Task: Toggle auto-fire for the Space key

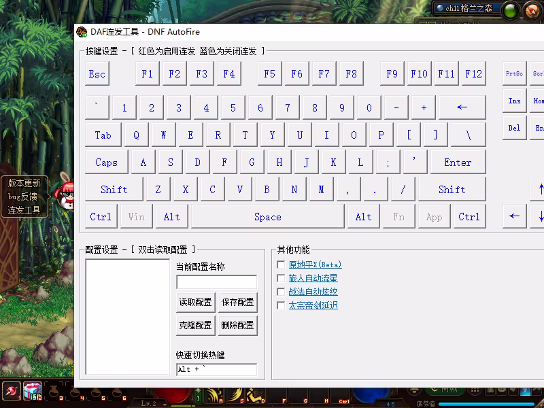Action: click(267, 216)
